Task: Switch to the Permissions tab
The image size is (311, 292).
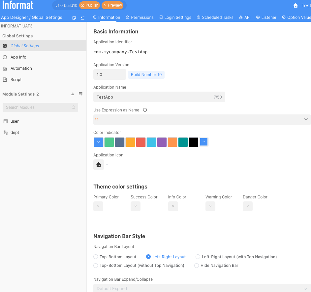Action: (140, 18)
